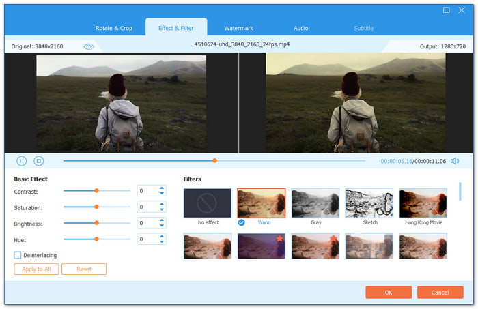
Task: Click the Saturation slider handle
Action: 97,207
